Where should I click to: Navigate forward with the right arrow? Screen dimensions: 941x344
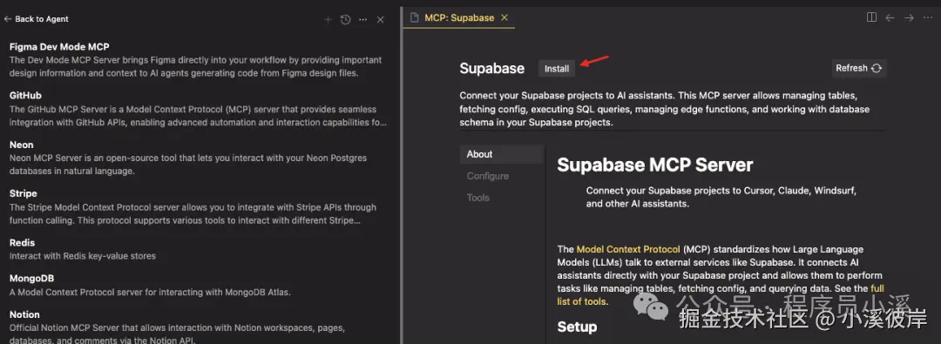pos(909,17)
